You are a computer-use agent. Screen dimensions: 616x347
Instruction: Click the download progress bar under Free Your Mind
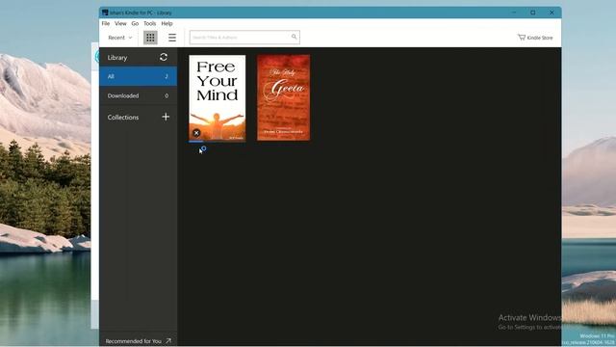pyautogui.click(x=218, y=142)
